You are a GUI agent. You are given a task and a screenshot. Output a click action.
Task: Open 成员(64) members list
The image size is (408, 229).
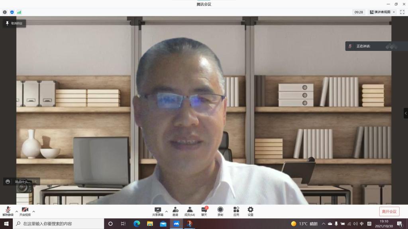pos(190,211)
